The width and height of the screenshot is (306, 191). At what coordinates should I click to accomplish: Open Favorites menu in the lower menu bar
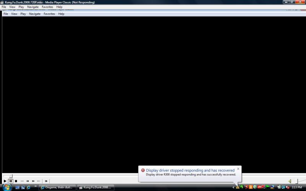(49, 14)
